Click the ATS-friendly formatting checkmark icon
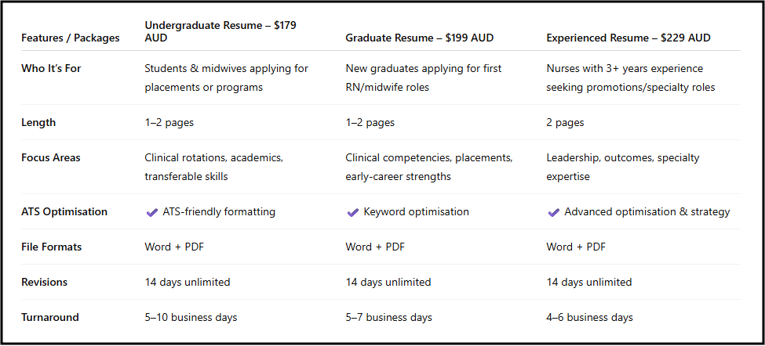 (151, 212)
